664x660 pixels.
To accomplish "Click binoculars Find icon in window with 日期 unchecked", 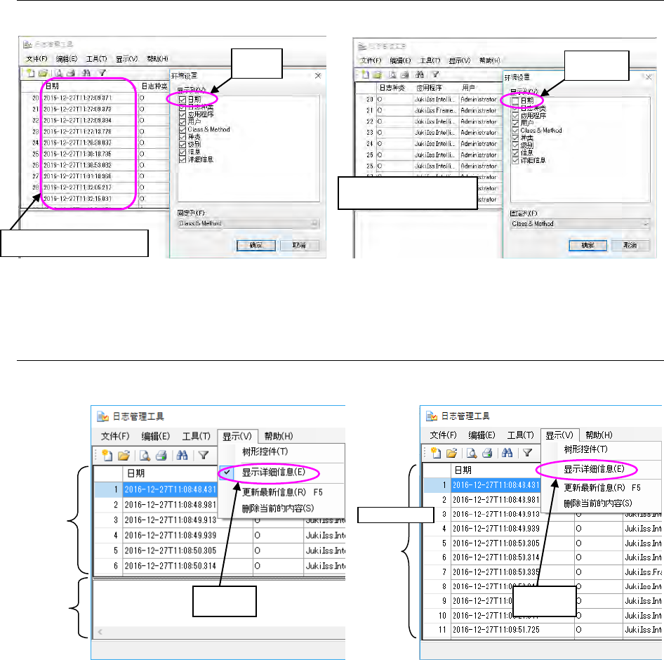I will (x=420, y=74).
